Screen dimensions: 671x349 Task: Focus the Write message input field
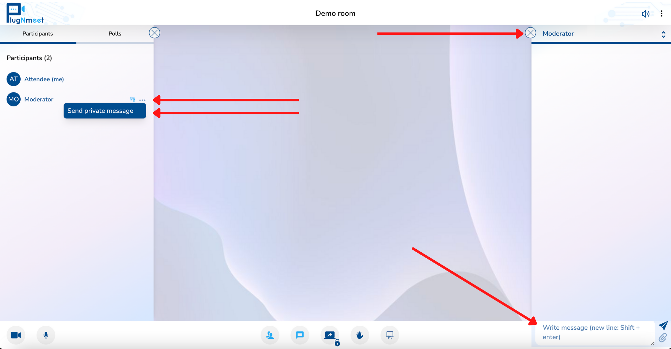coord(595,333)
